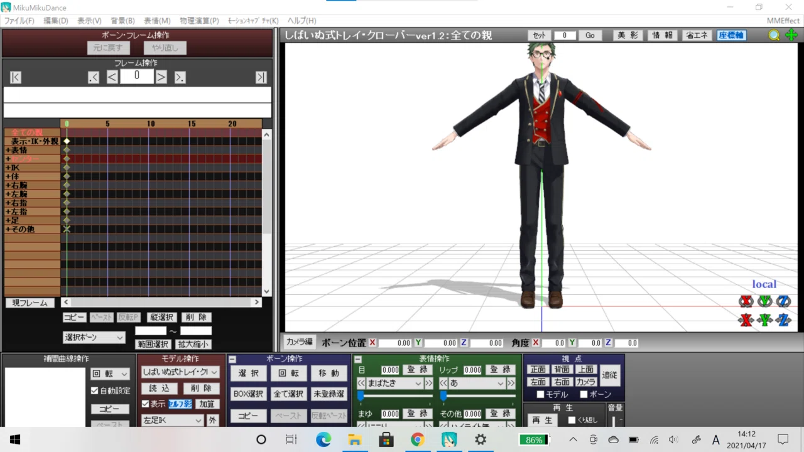This screenshot has width=804, height=452.
Task: Open Google Chrome from the taskbar
Action: 418,439
